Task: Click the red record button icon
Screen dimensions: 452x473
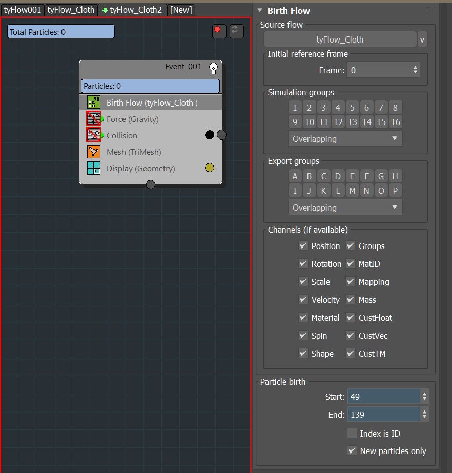Action: [x=219, y=31]
